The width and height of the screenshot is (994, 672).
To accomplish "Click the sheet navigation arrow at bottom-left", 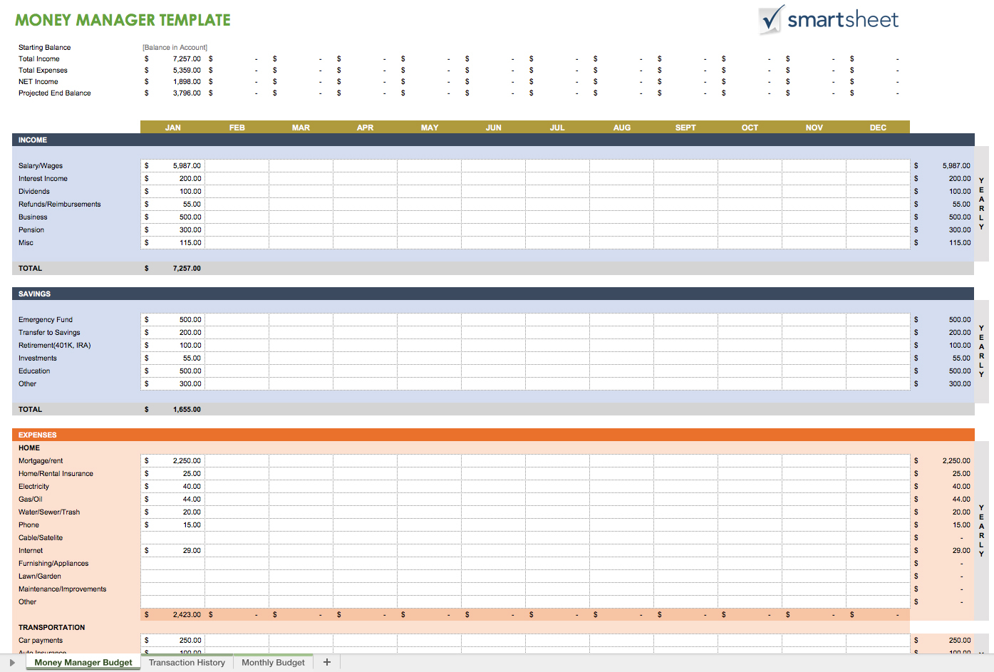I will 11,662.
